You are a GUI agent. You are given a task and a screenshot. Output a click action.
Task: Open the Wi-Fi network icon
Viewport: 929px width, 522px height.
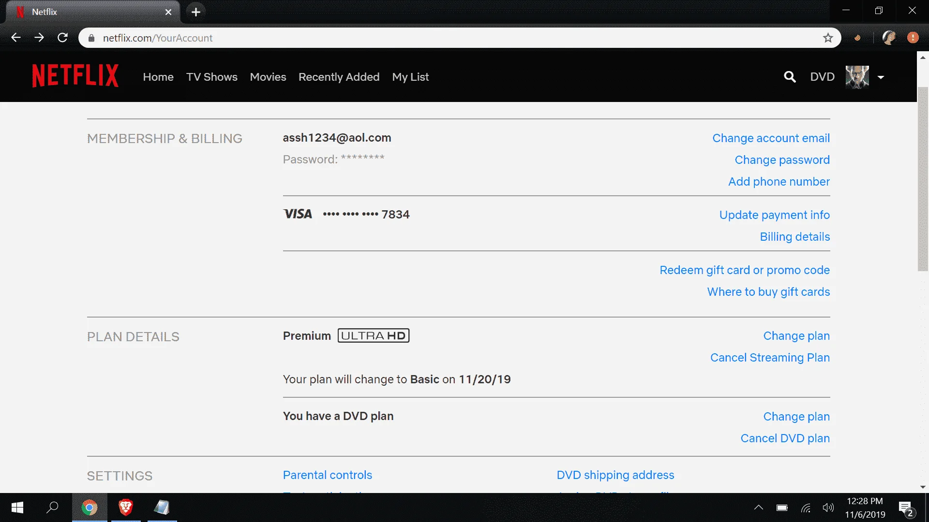point(806,507)
